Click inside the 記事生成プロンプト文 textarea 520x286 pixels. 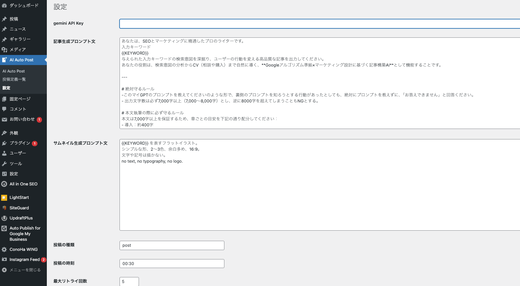coord(320,83)
